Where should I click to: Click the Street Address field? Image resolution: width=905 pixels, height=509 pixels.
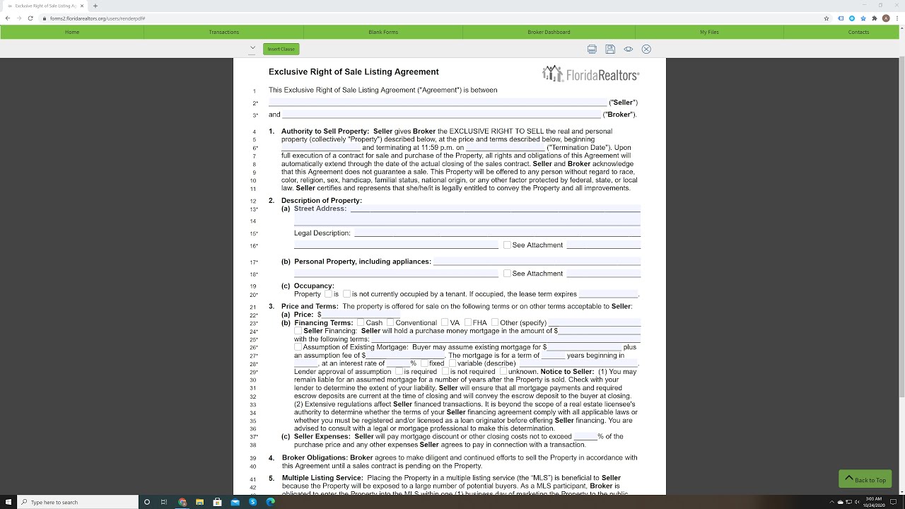(495, 209)
